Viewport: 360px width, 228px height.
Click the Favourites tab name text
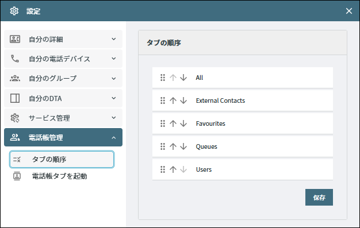coord(210,123)
